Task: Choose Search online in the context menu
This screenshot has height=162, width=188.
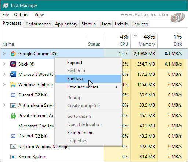Action: point(88,133)
